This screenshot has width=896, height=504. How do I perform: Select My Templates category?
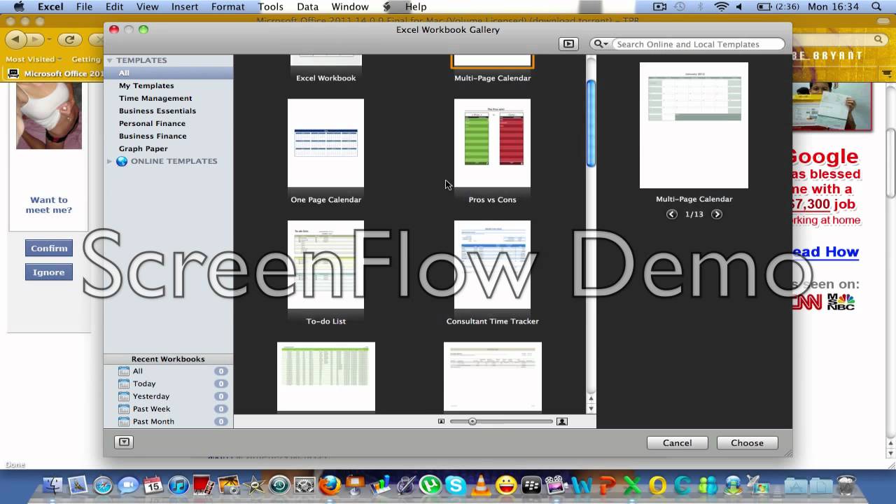click(x=146, y=85)
